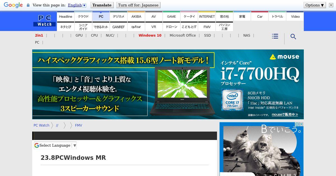
Task: Open the デジカメ tab
Action: 118,16
